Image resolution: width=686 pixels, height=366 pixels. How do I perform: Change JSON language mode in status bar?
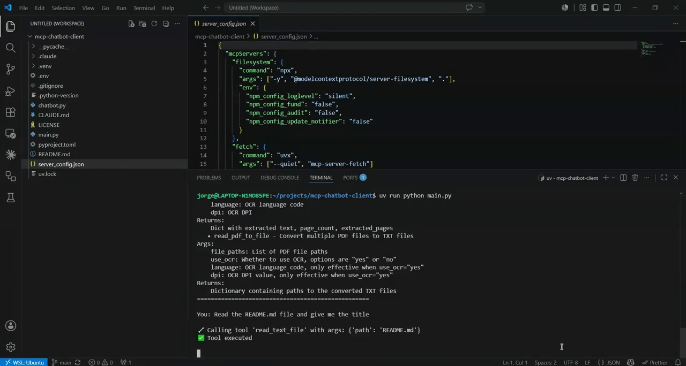(609, 362)
